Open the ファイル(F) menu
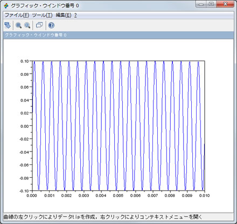 pos(17,15)
